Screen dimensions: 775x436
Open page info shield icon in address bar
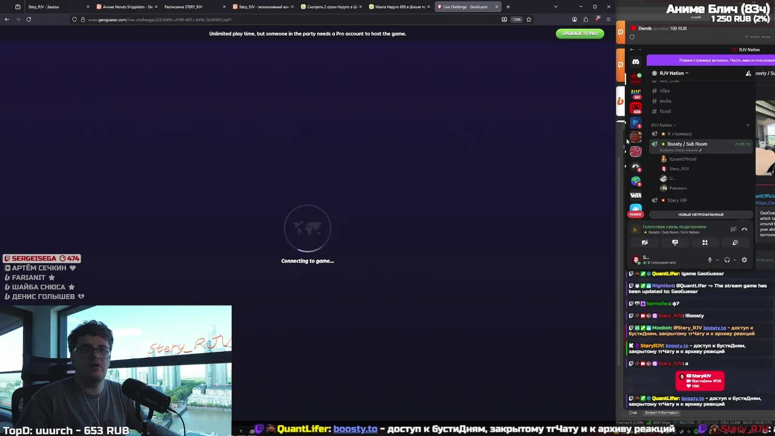(74, 19)
